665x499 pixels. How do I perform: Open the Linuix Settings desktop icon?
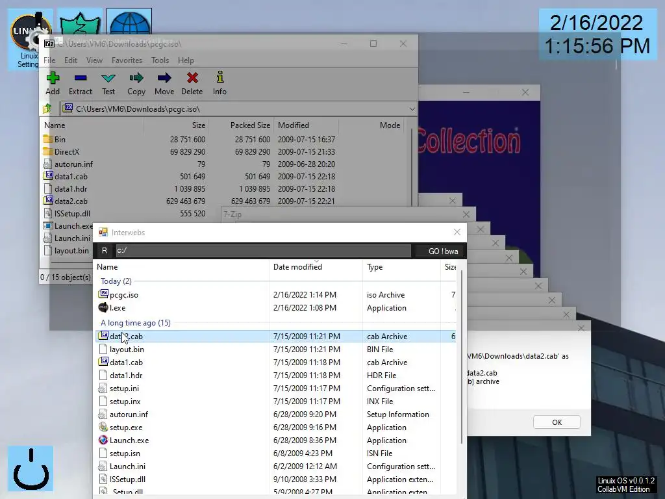point(30,40)
